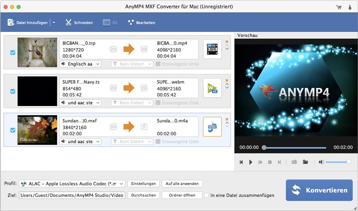This screenshot has height=211, width=358.
Task: Click source 2D icon in BIGBAN row
Action: pos(113,49)
